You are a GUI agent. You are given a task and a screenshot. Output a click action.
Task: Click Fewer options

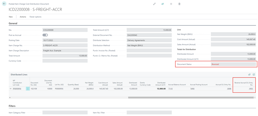pos(35,17)
